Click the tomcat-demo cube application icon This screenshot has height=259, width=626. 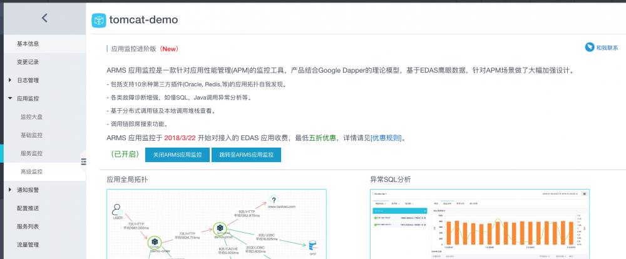(x=99, y=21)
